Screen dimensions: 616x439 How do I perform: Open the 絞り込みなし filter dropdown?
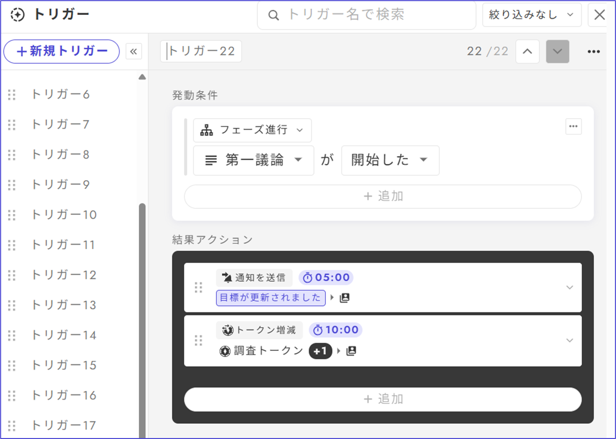coord(531,15)
